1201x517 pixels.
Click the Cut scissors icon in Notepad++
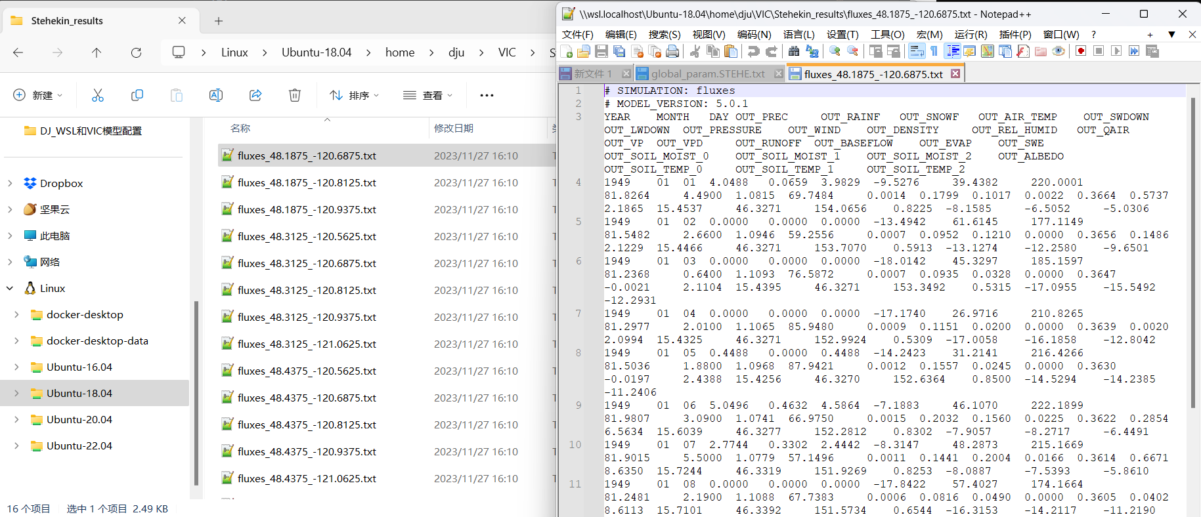tap(695, 51)
